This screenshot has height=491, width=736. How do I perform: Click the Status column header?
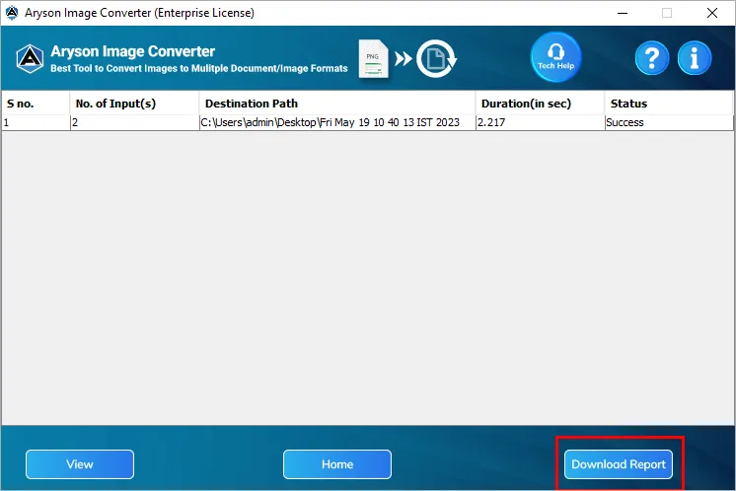pos(669,104)
